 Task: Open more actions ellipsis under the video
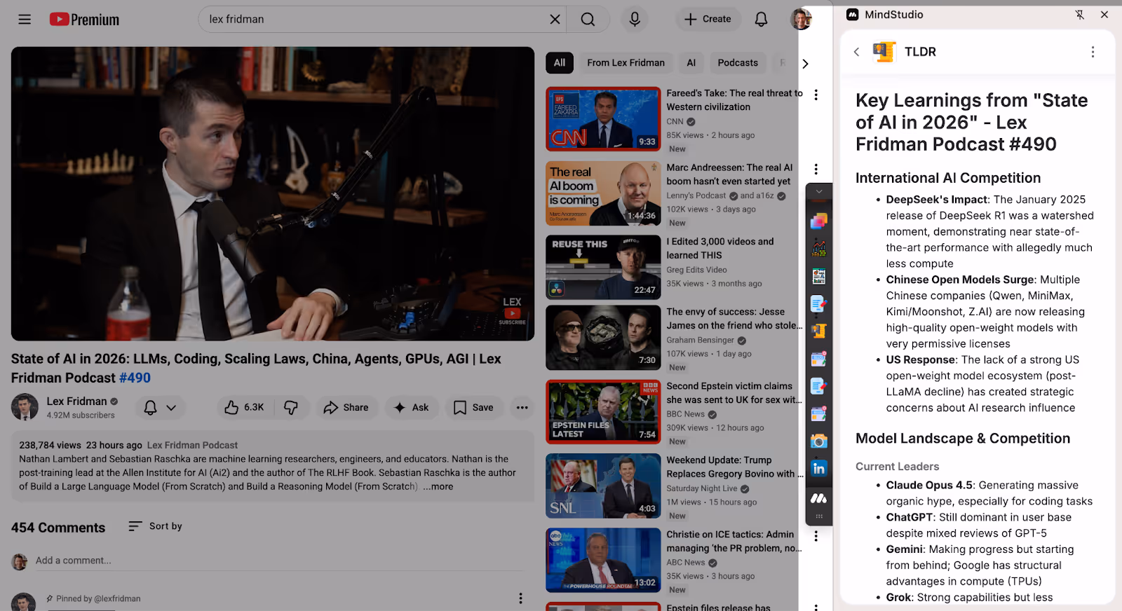[x=522, y=407]
